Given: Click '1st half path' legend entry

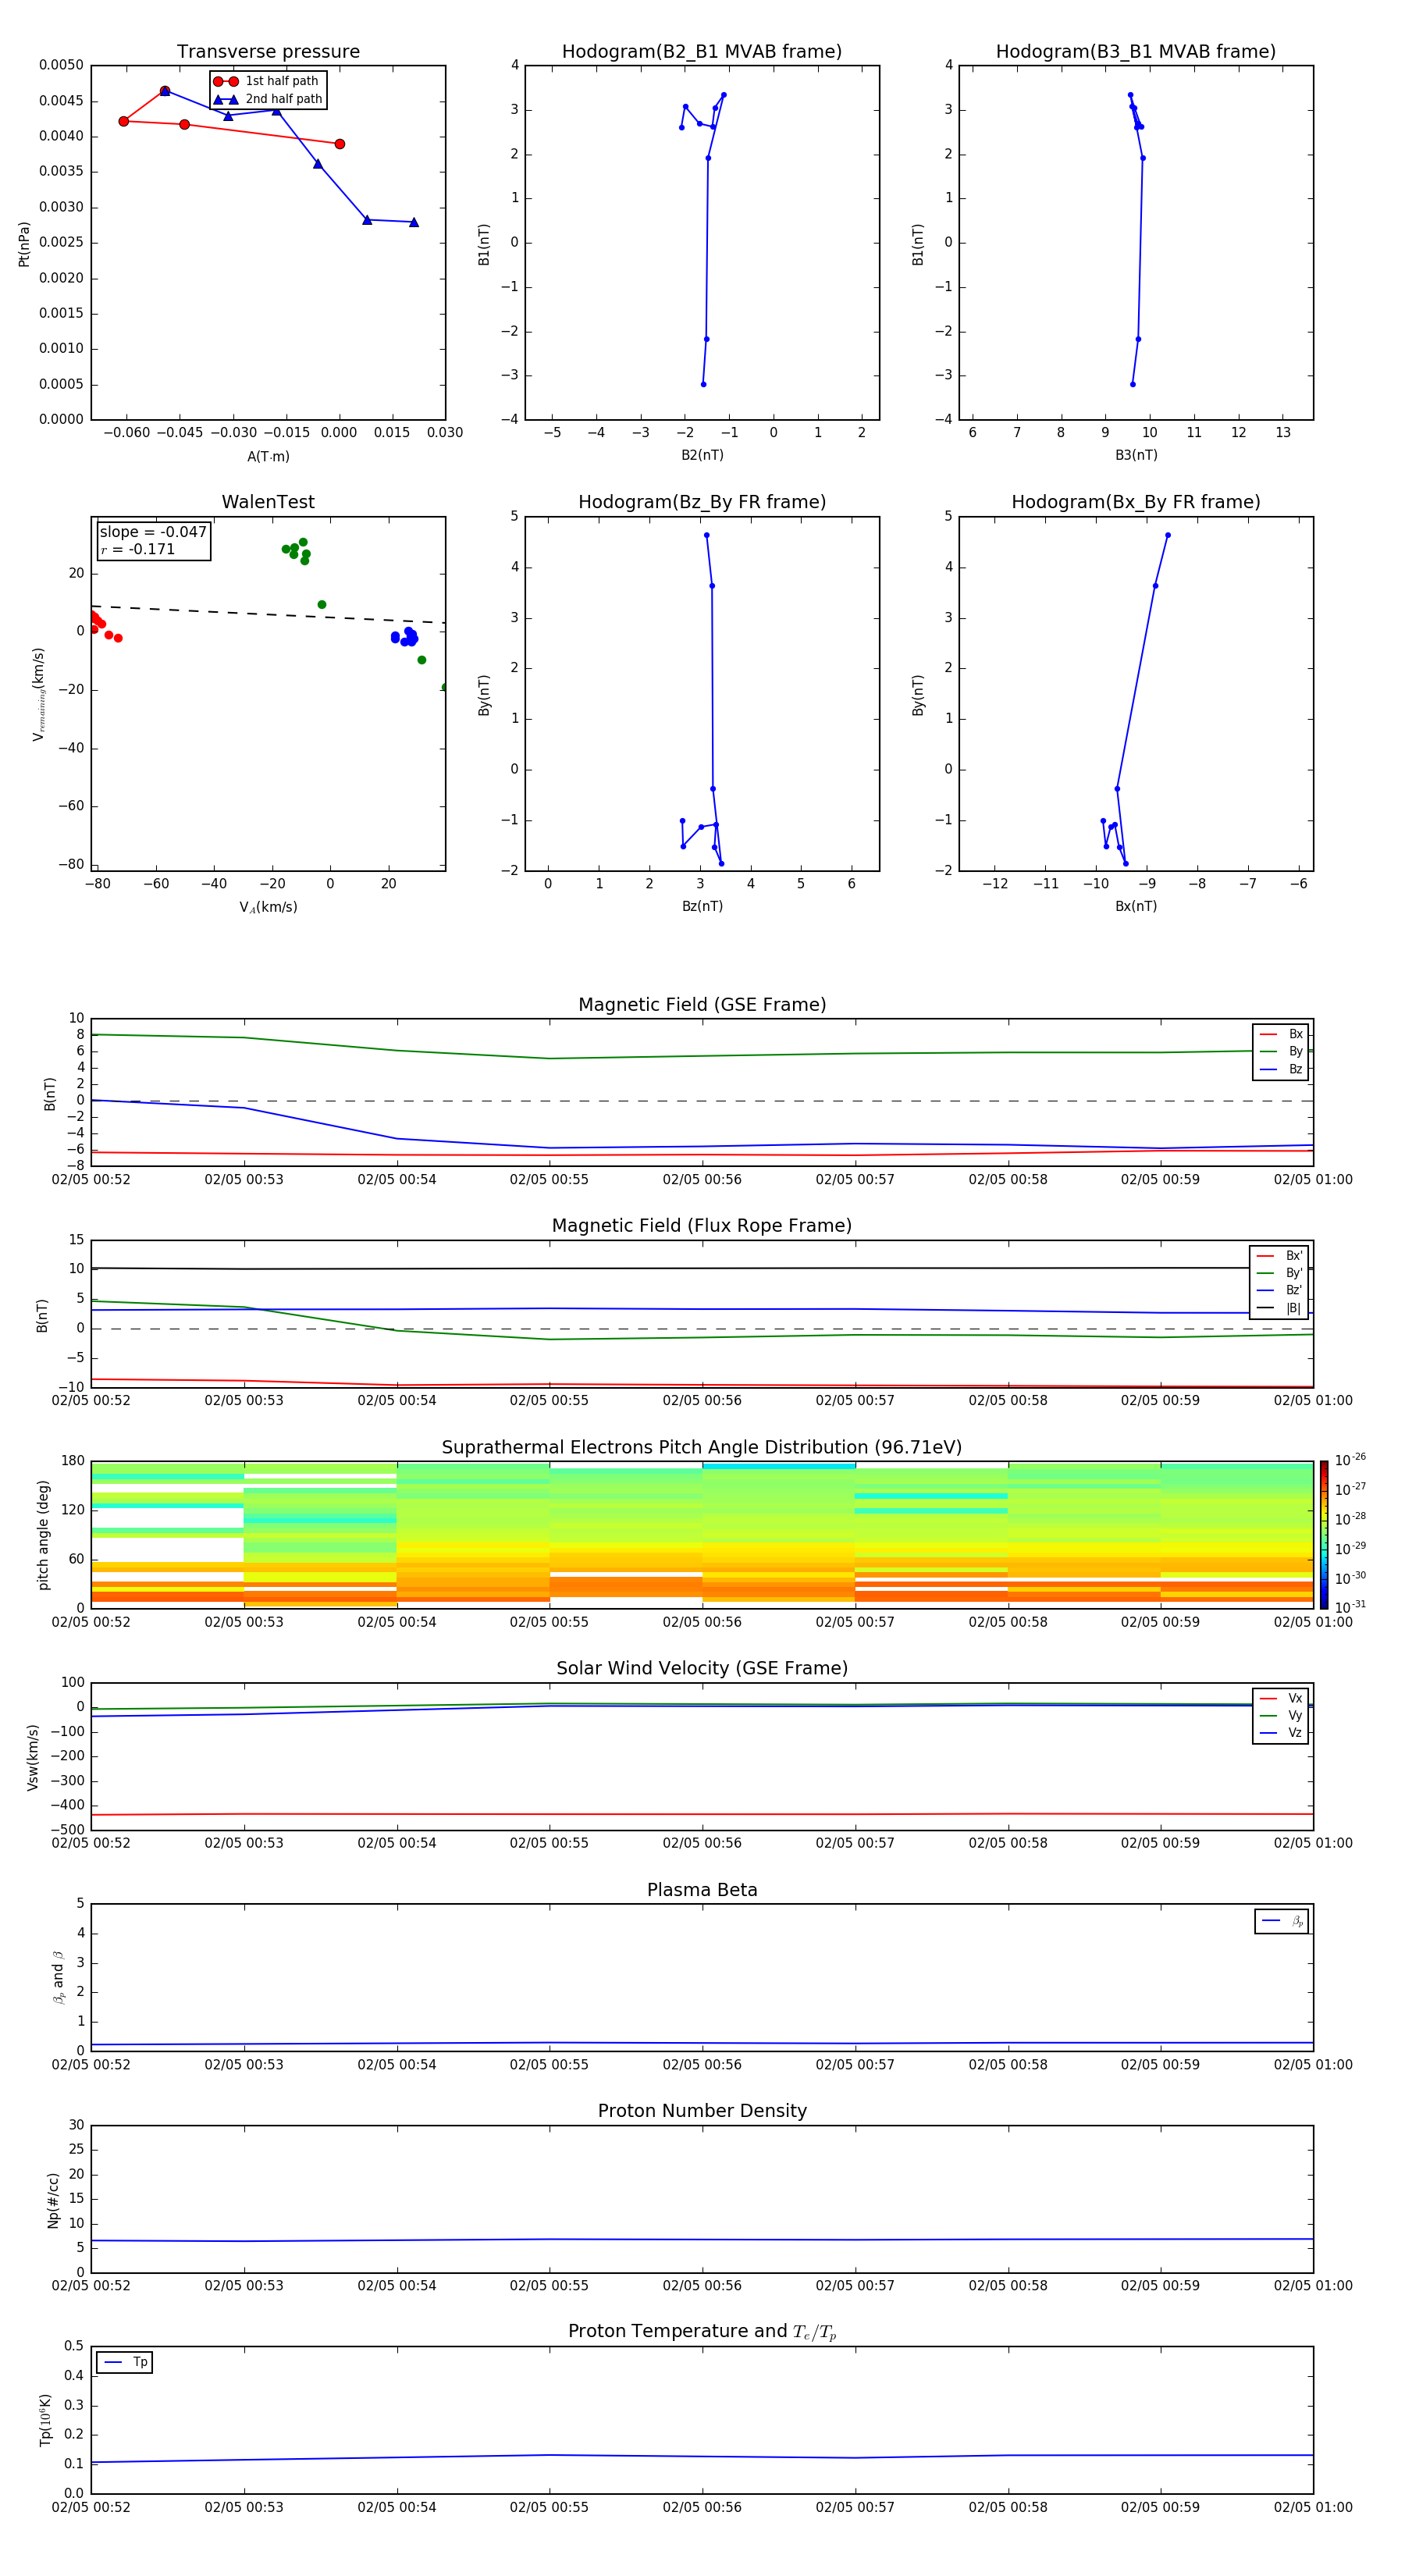Looking at the screenshot, I should pos(267,81).
